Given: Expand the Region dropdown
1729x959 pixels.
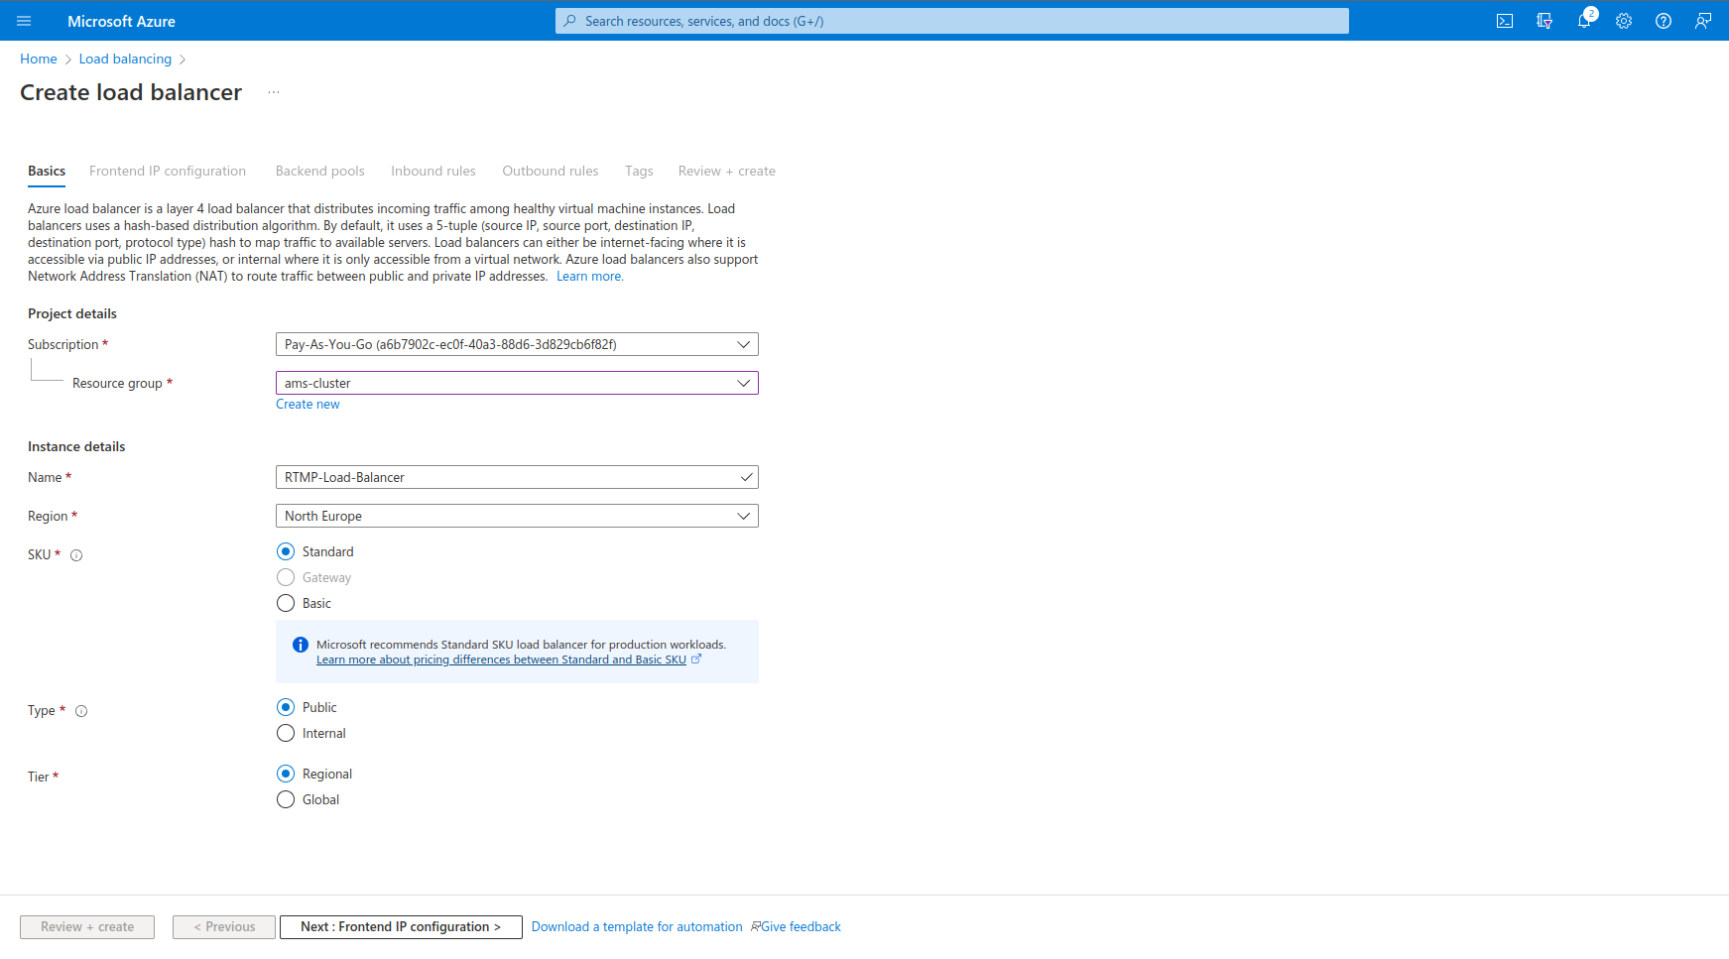Looking at the screenshot, I should coord(517,516).
